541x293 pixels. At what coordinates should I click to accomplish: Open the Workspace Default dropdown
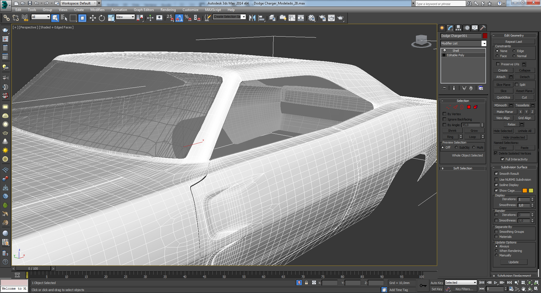[x=79, y=3]
